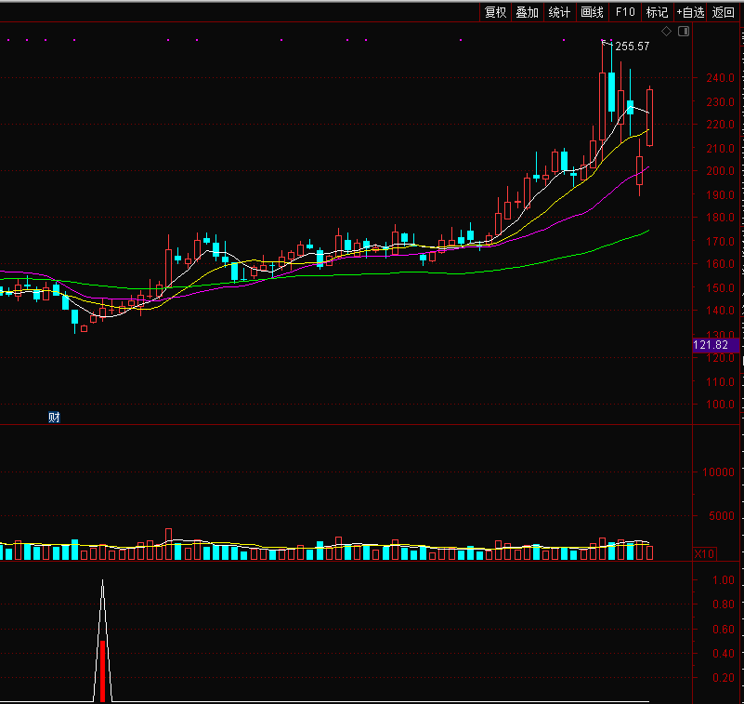The image size is (744, 704).
Task: Open F10 company information
Action: tap(625, 12)
